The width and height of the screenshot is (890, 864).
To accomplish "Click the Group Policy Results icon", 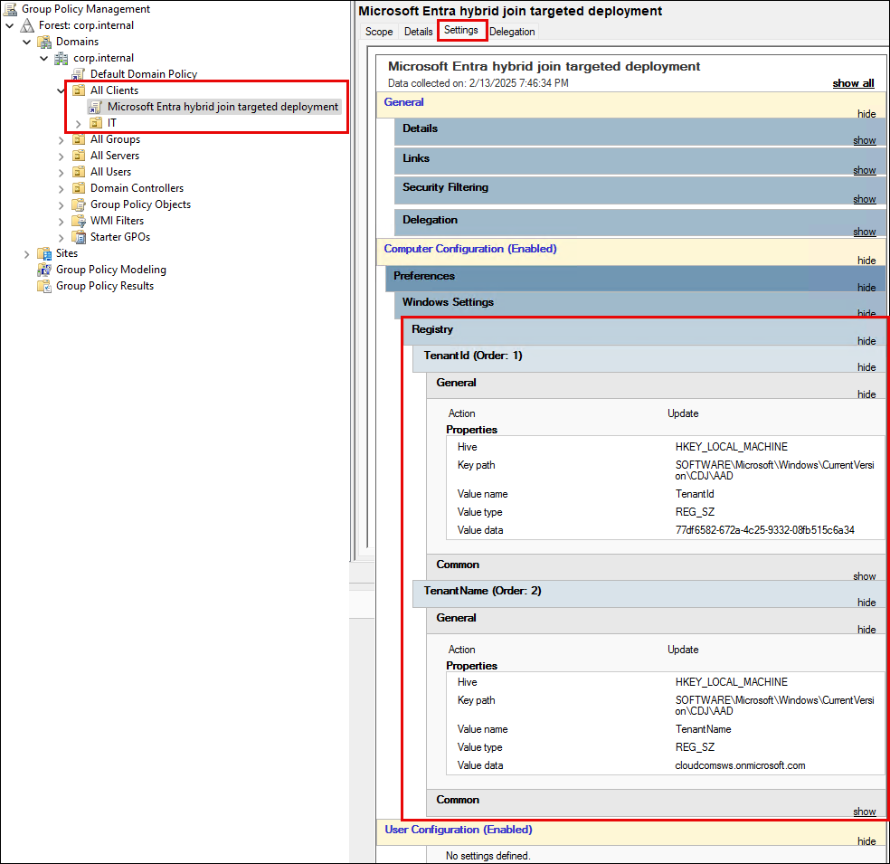I will click(x=44, y=286).
